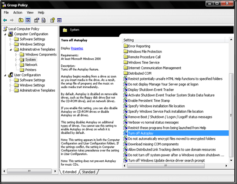The image size is (237, 184).
Task: Select 'Allow Distributed Link Tracking clients to use domain resources'
Action: pyautogui.click(x=172, y=150)
